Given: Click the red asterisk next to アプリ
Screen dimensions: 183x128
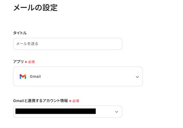Looking at the screenshot, I should tap(26, 62).
